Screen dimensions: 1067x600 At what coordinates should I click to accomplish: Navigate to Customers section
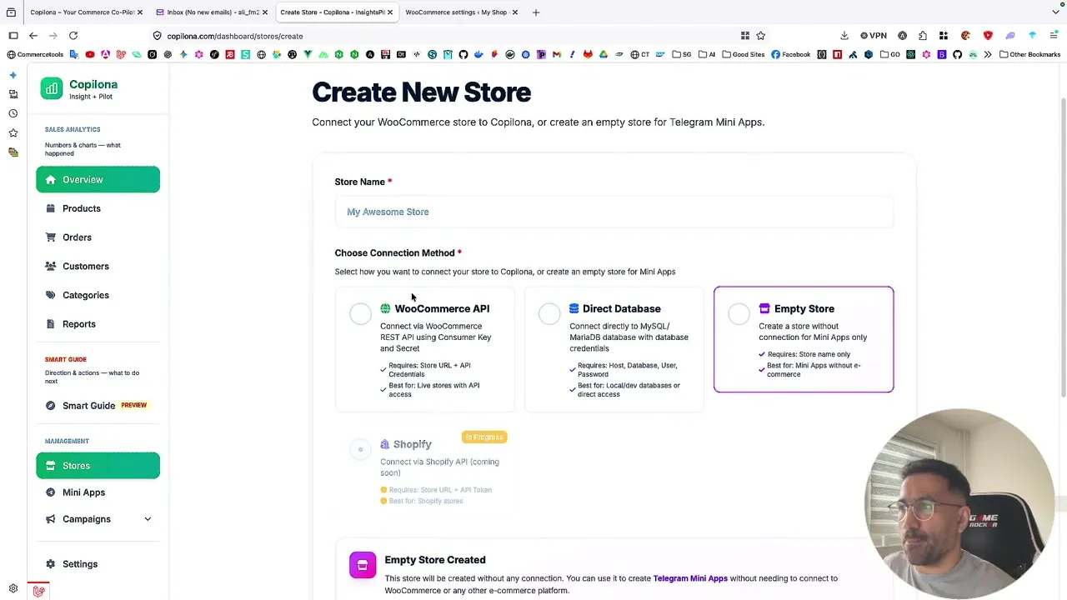click(86, 266)
